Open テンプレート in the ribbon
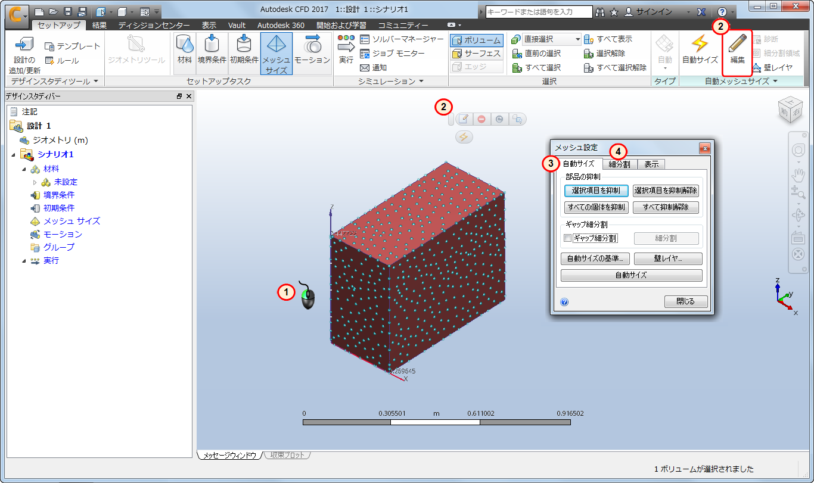Image resolution: width=814 pixels, height=483 pixels. [x=73, y=46]
